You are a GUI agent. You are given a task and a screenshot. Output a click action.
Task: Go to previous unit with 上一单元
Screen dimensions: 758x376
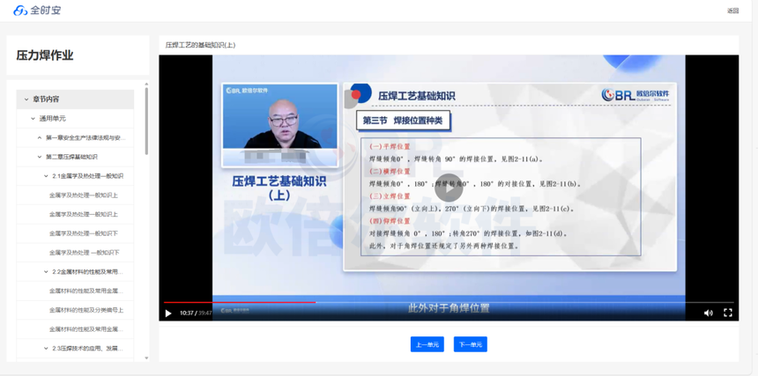click(427, 344)
